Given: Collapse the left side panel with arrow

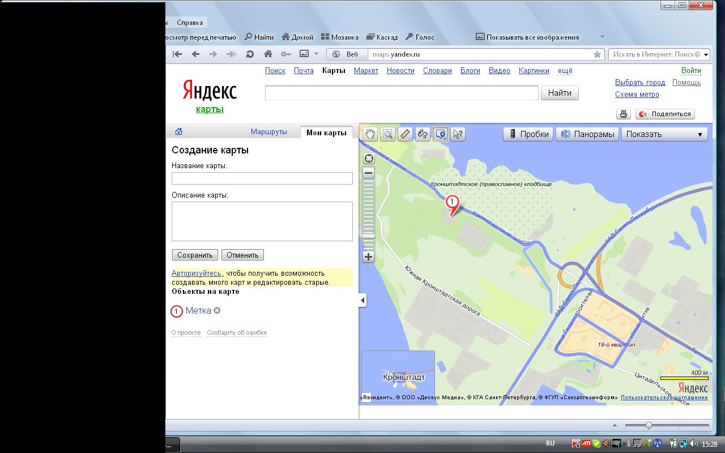Looking at the screenshot, I should [362, 301].
